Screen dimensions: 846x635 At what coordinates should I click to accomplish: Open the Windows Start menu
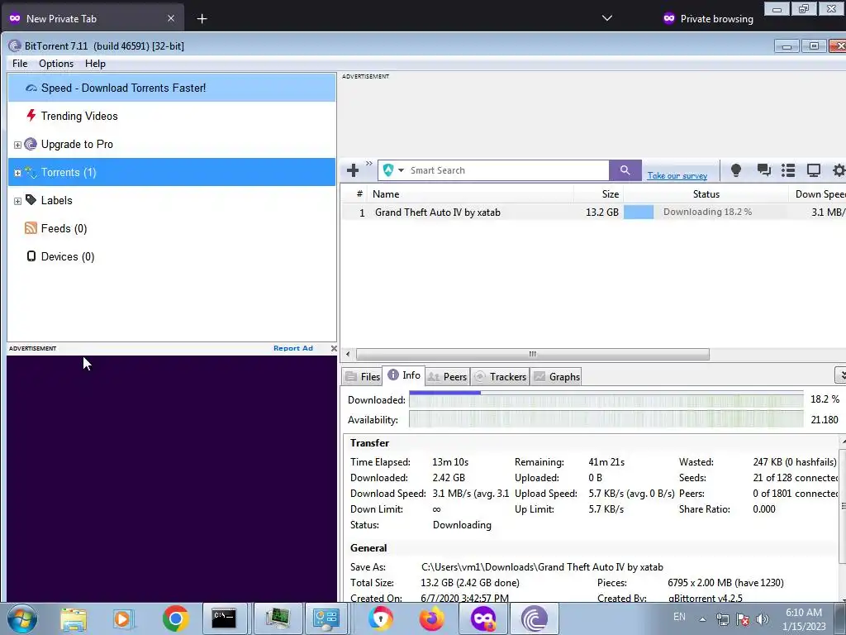click(22, 618)
